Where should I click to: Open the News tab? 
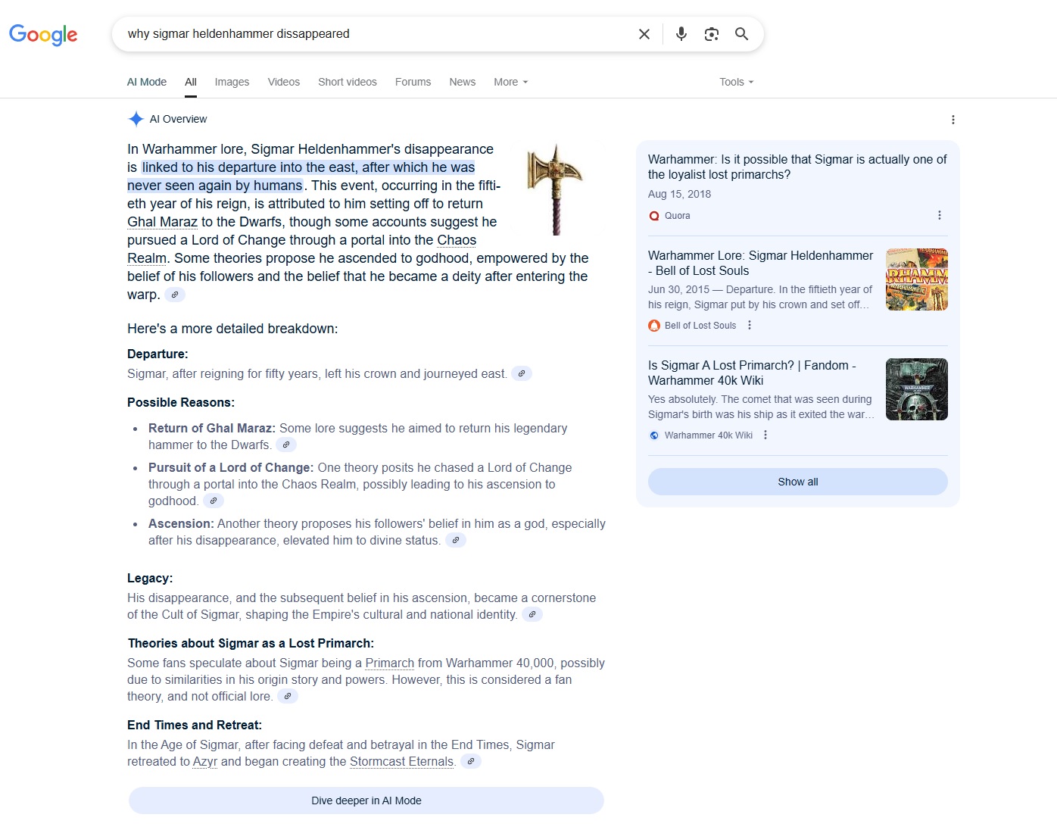(463, 82)
